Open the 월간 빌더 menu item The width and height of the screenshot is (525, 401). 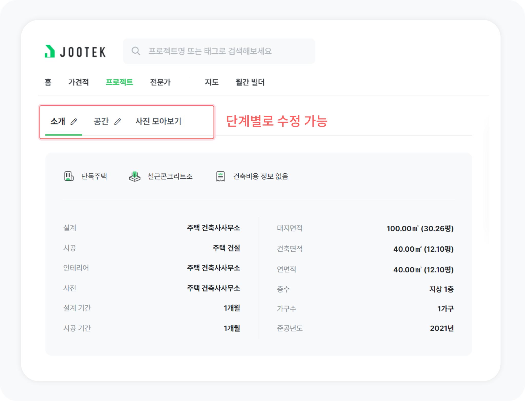pos(250,82)
